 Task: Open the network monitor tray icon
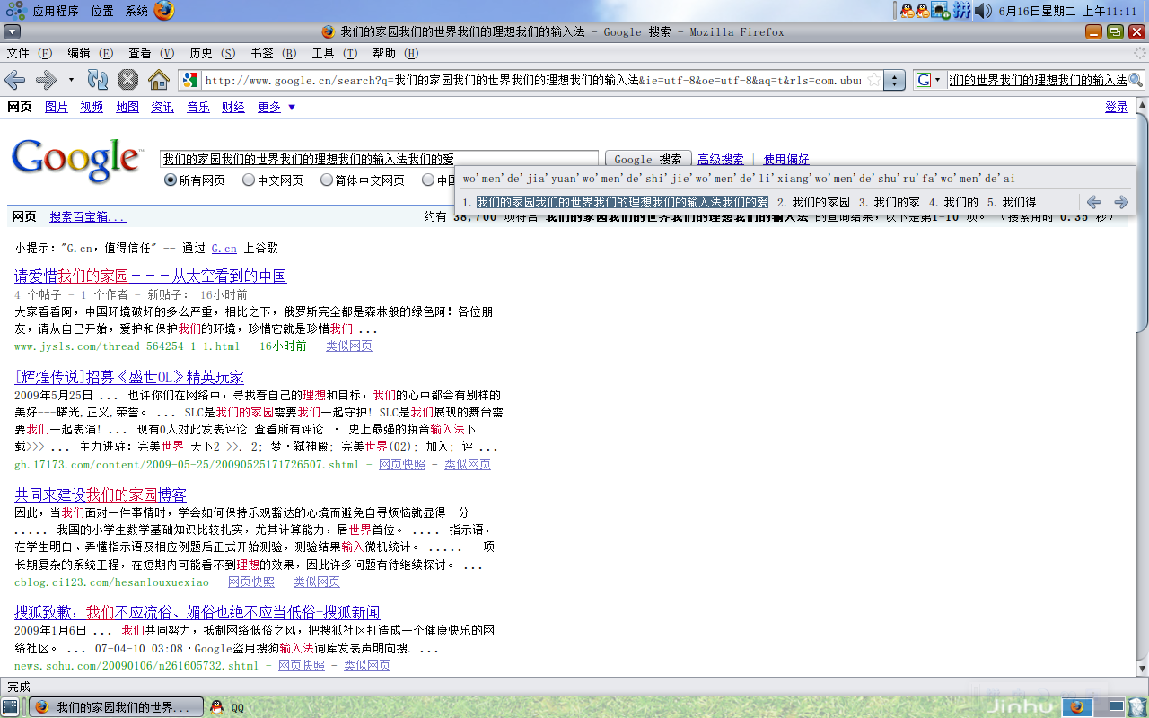[941, 11]
